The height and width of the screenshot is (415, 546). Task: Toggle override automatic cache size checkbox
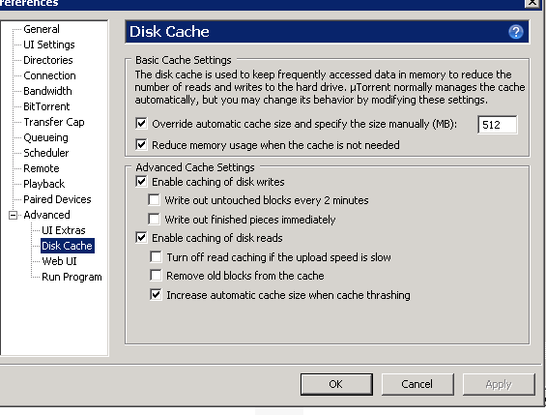[x=141, y=124]
